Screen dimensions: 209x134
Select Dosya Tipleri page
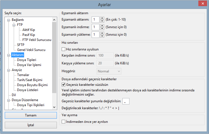click(x=26, y=60)
